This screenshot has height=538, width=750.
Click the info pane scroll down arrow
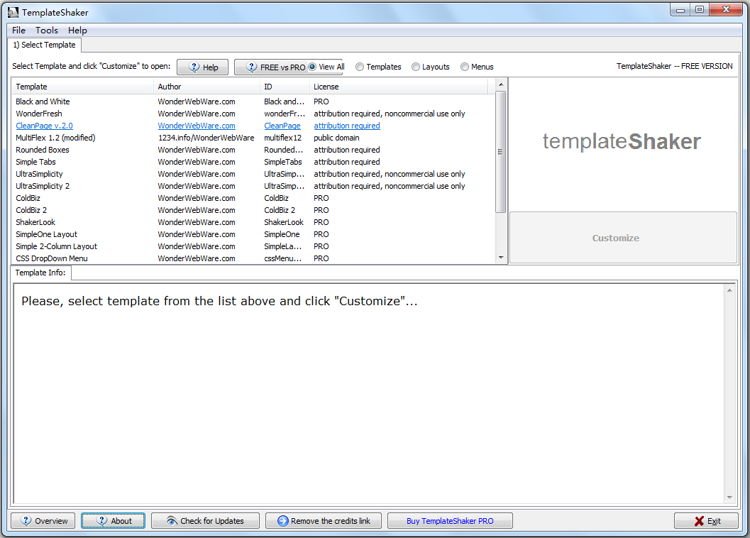[x=729, y=498]
